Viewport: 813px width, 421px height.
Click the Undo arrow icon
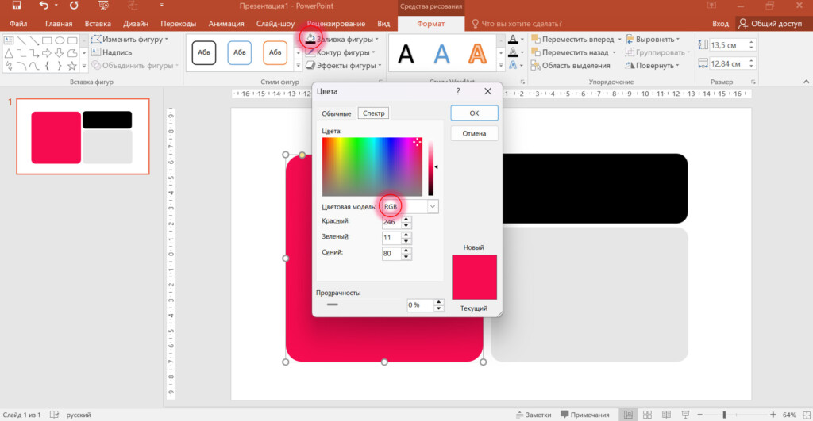(44, 6)
